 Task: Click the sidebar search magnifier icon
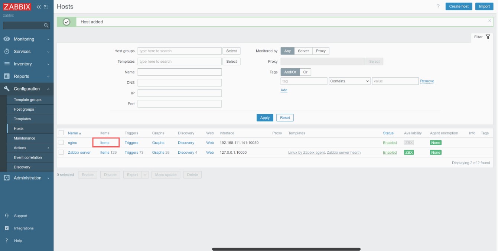[46, 26]
